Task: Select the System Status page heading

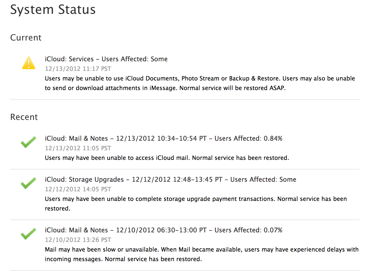Action: (x=53, y=10)
